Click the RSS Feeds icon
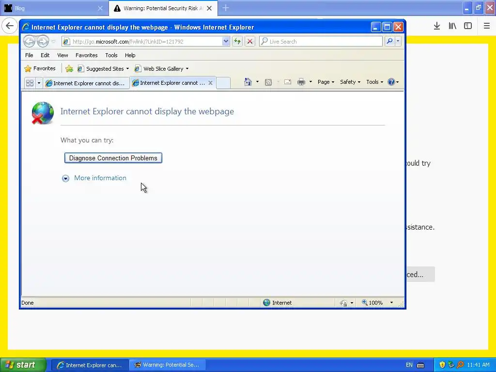 point(268,82)
